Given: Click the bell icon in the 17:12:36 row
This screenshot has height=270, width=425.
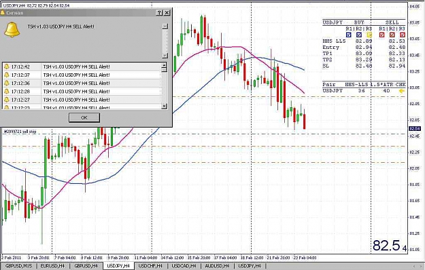Looking at the screenshot, I should [x=7, y=83].
